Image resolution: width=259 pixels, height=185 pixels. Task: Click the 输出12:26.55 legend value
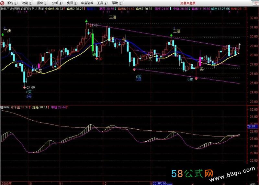tap(220, 9)
